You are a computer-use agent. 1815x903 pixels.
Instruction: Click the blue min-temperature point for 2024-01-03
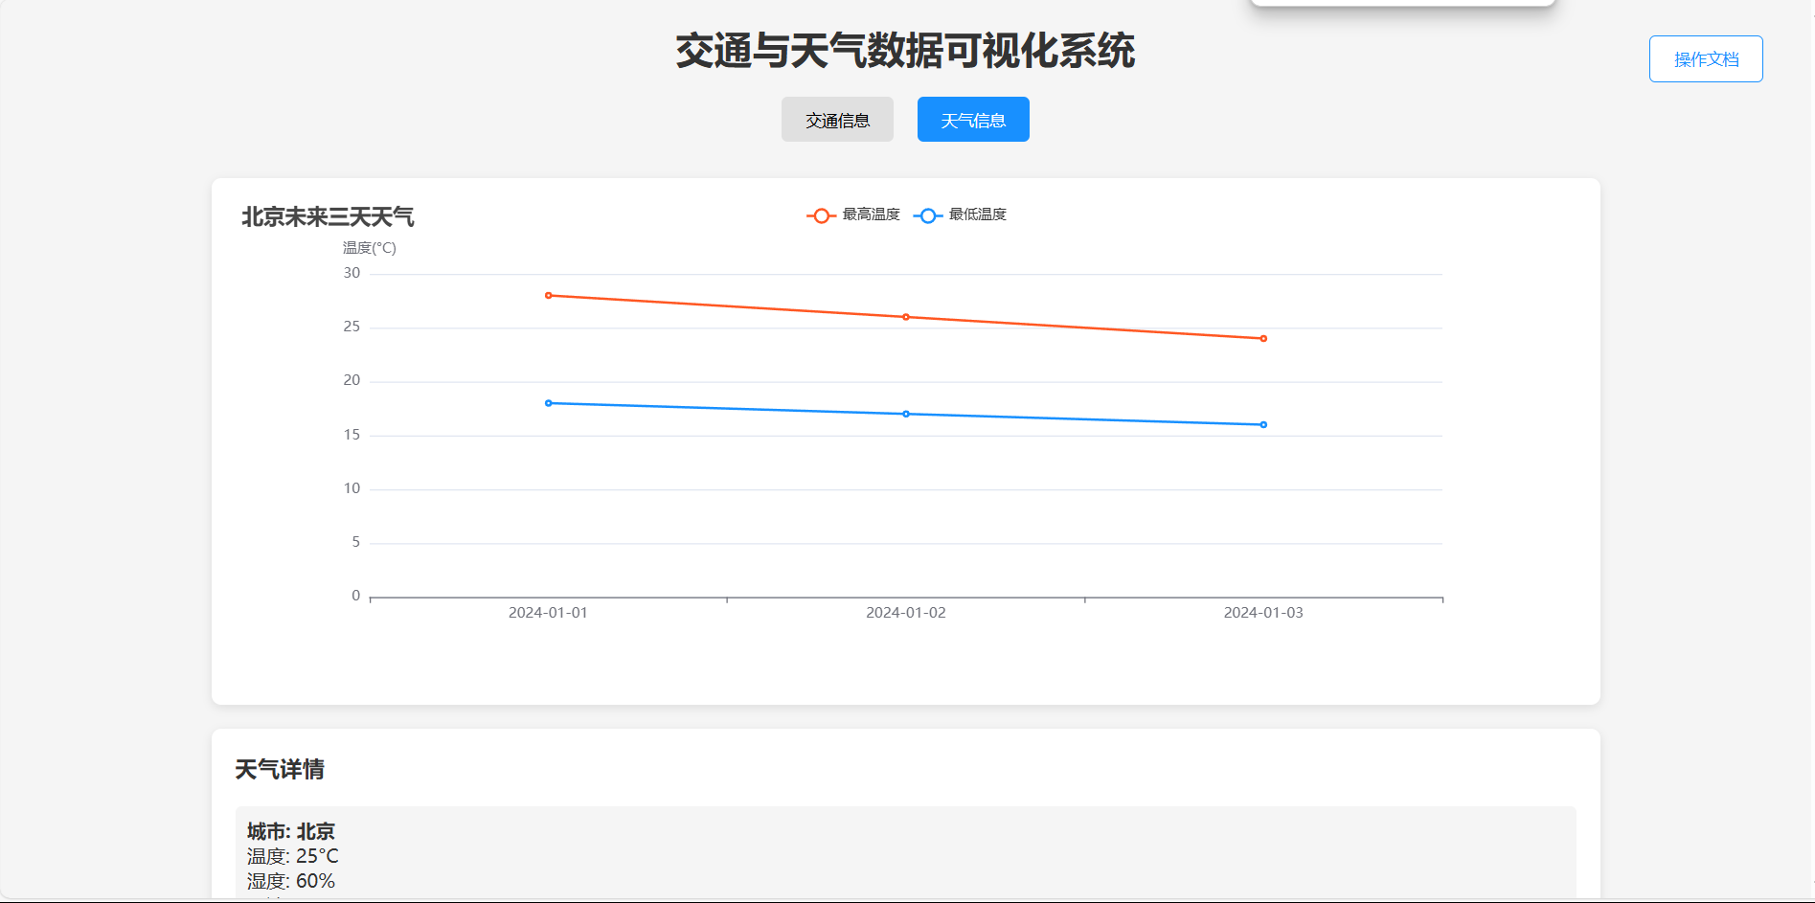(x=1263, y=425)
